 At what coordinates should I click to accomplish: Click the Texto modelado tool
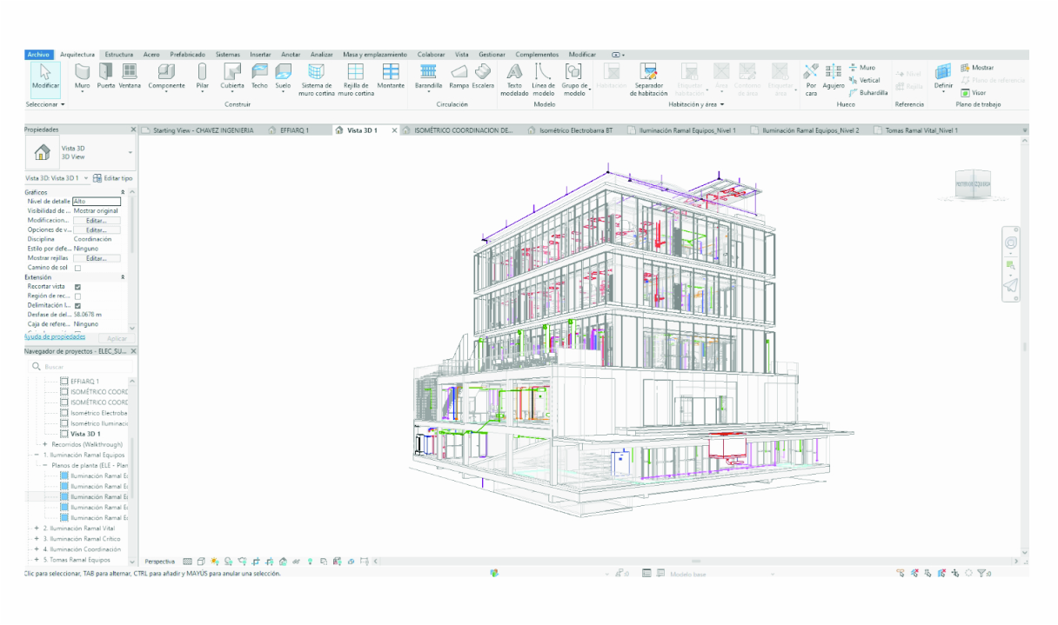[x=514, y=77]
